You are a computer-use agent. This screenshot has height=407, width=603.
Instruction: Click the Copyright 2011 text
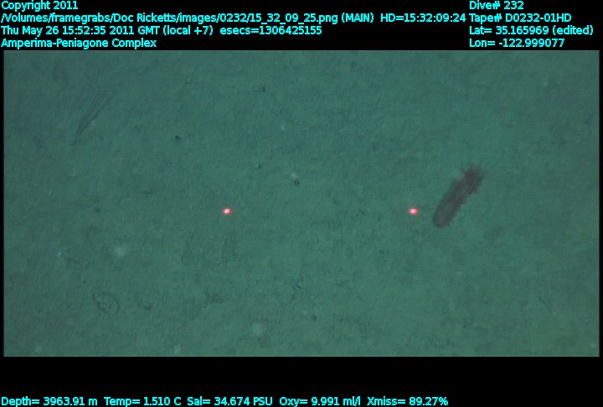(x=39, y=5)
